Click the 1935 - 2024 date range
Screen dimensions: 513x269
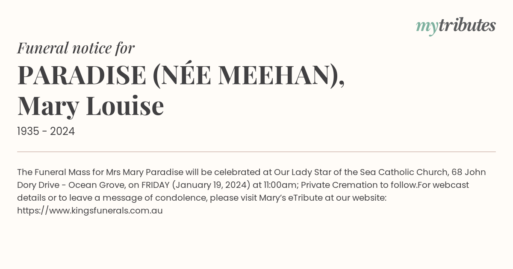(x=46, y=132)
